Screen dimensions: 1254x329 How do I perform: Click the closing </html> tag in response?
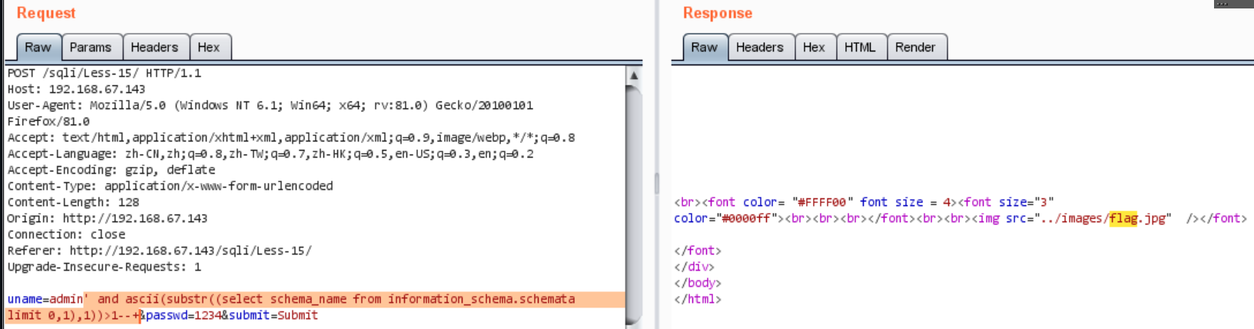click(698, 299)
